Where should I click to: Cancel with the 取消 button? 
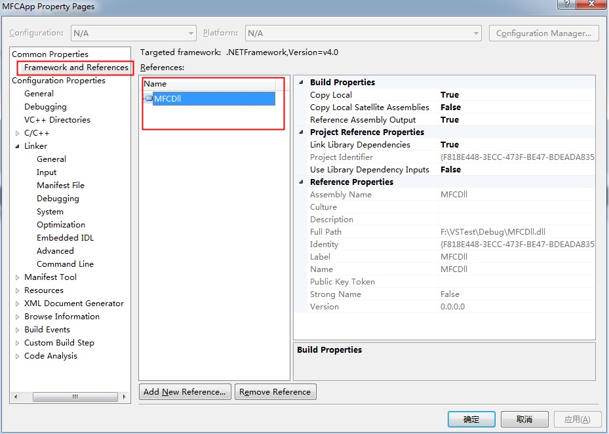coord(524,419)
